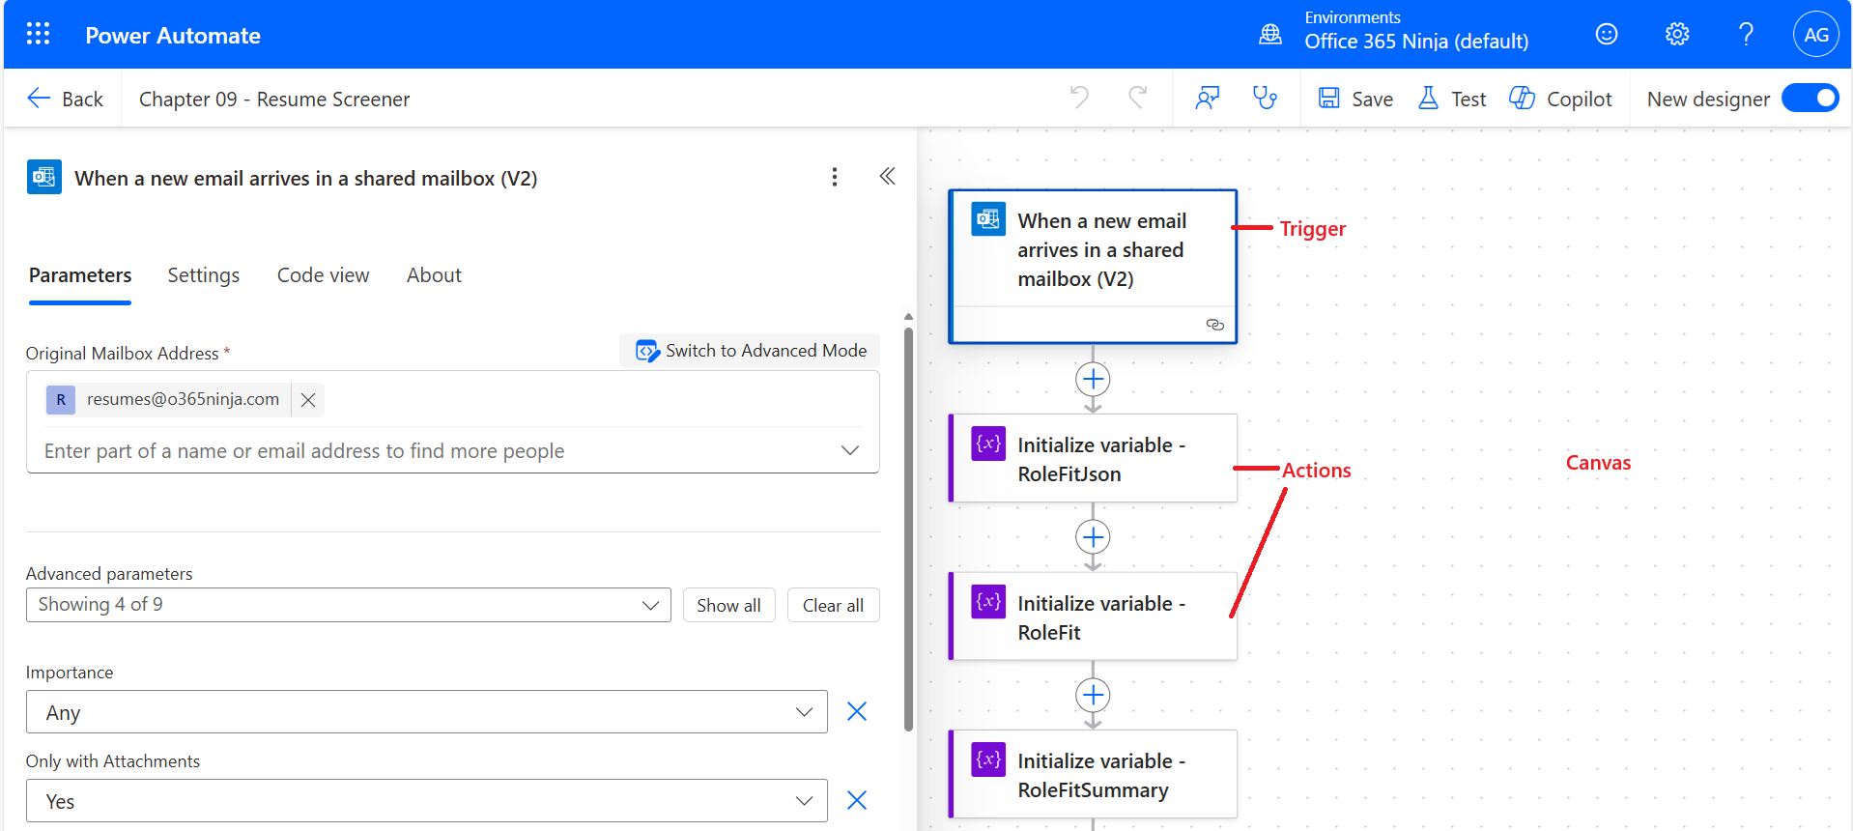Click the flow title Chapter 09 - Resume Screener

point(274,99)
